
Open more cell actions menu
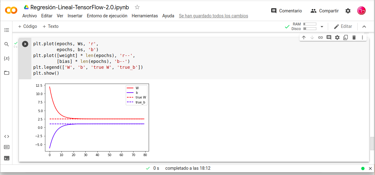point(362,37)
